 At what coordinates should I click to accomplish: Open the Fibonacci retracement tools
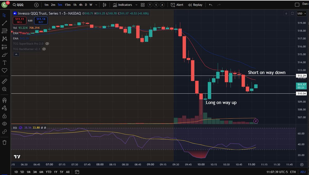pos(4,31)
